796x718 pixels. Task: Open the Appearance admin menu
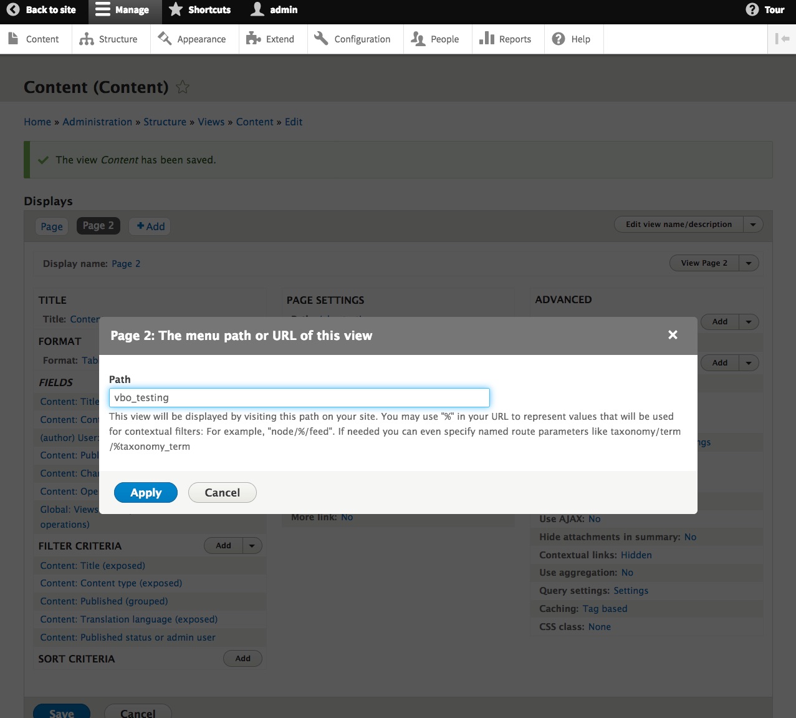[193, 39]
